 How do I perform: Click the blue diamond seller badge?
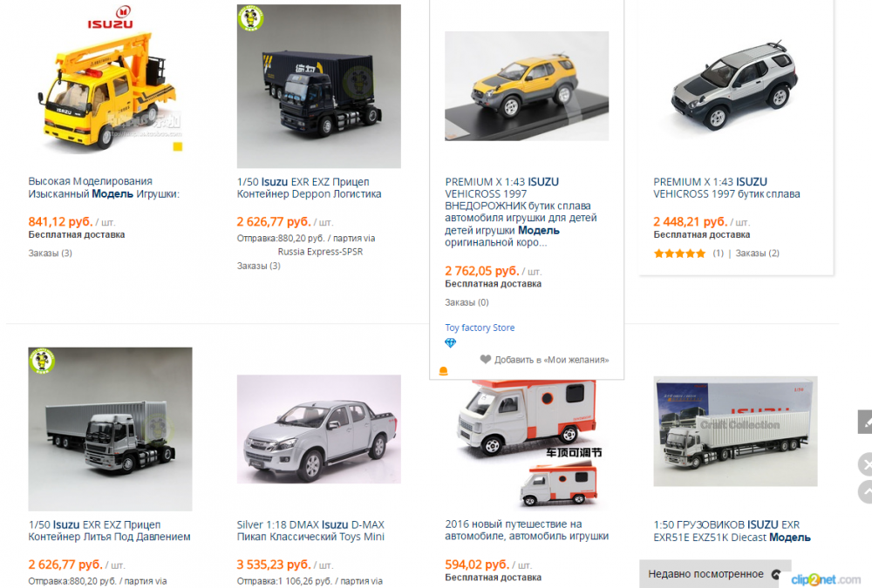pyautogui.click(x=451, y=343)
